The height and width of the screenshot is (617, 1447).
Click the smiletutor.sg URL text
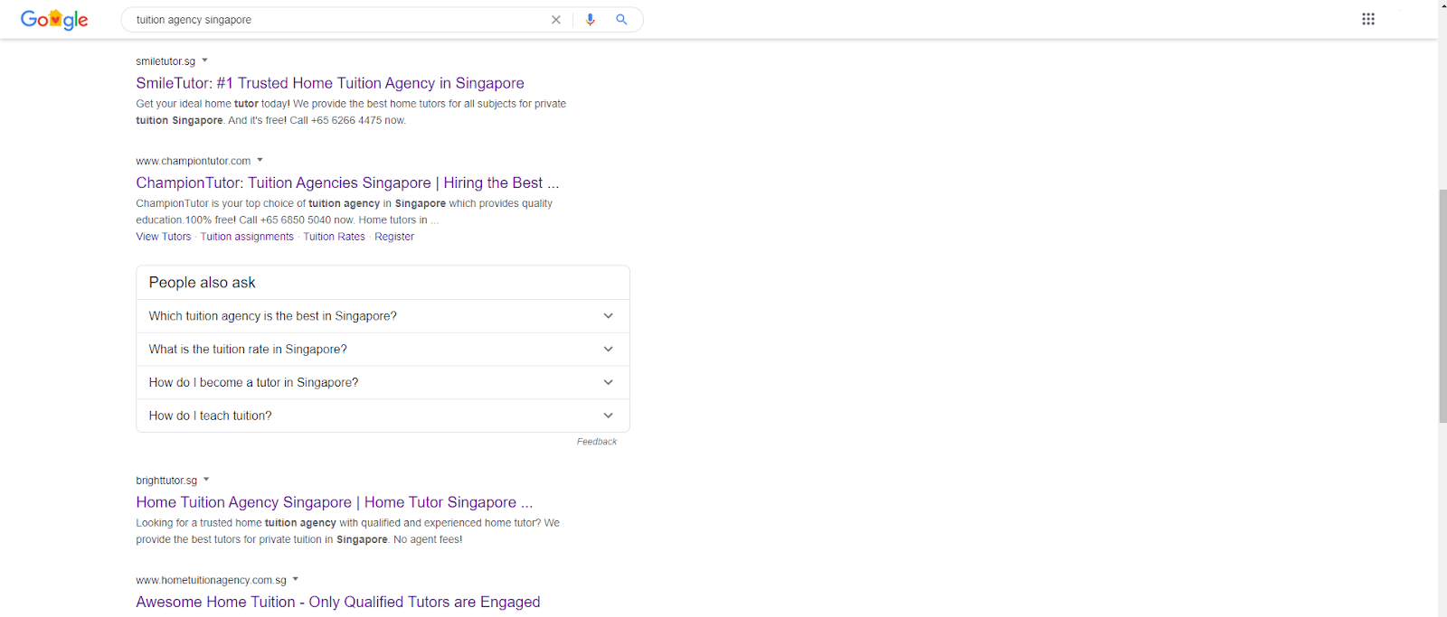tap(166, 61)
